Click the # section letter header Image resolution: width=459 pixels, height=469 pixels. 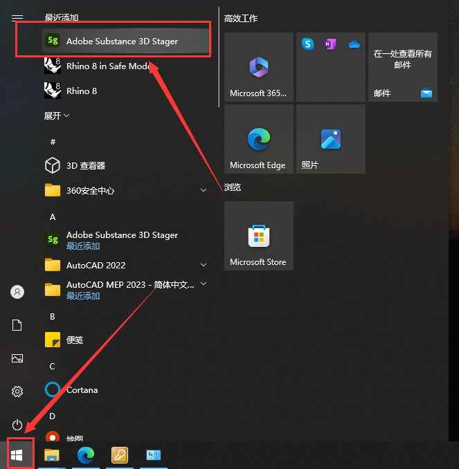(53, 142)
